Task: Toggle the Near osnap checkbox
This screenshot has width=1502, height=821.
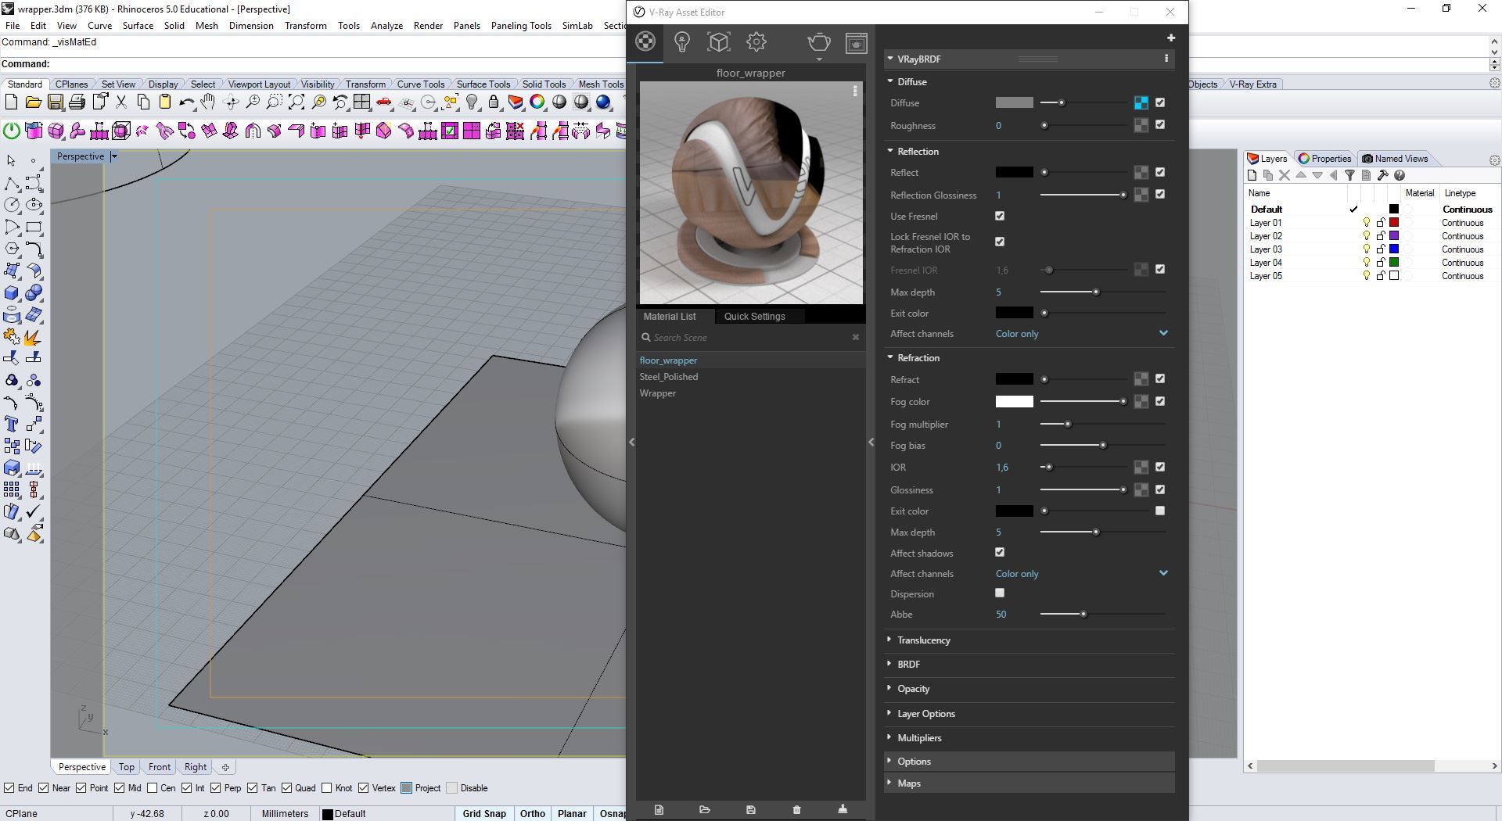Action: point(44,788)
